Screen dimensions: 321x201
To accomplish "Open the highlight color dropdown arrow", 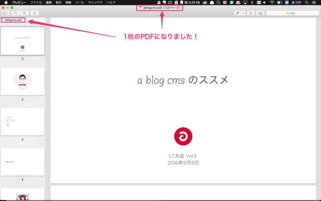I will pyautogui.click(x=243, y=13).
